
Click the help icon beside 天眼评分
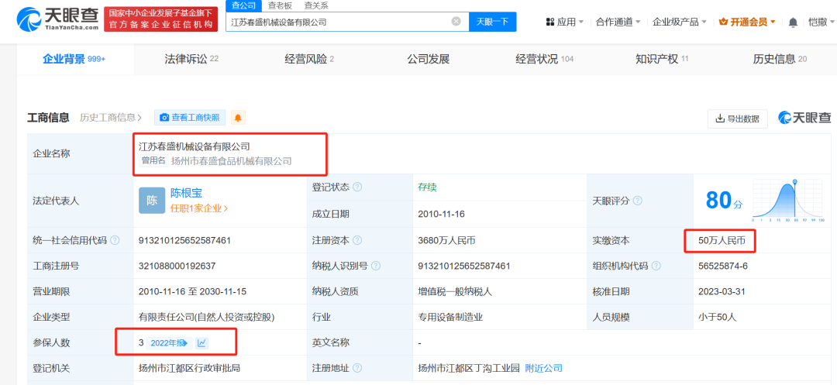click(637, 201)
